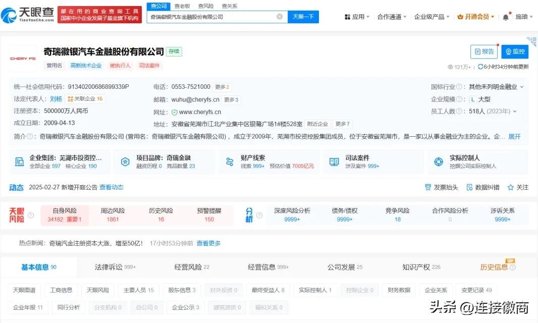The image size is (538, 323).
Task: Click the notification bell icon
Action: coord(506,17)
